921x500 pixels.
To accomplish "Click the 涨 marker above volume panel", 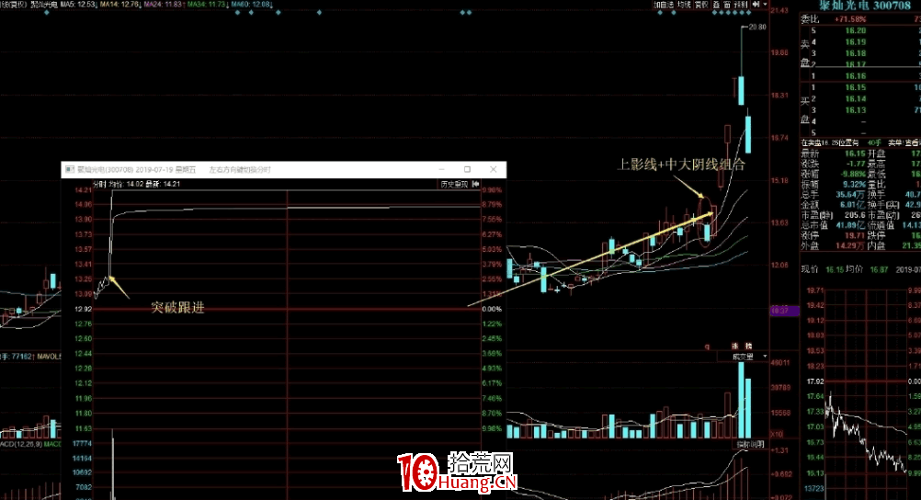I will [x=734, y=347].
